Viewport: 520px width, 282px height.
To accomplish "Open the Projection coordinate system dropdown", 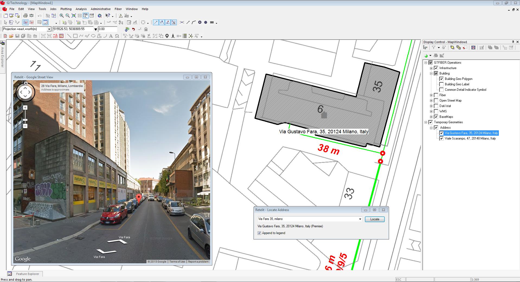I will (49, 29).
